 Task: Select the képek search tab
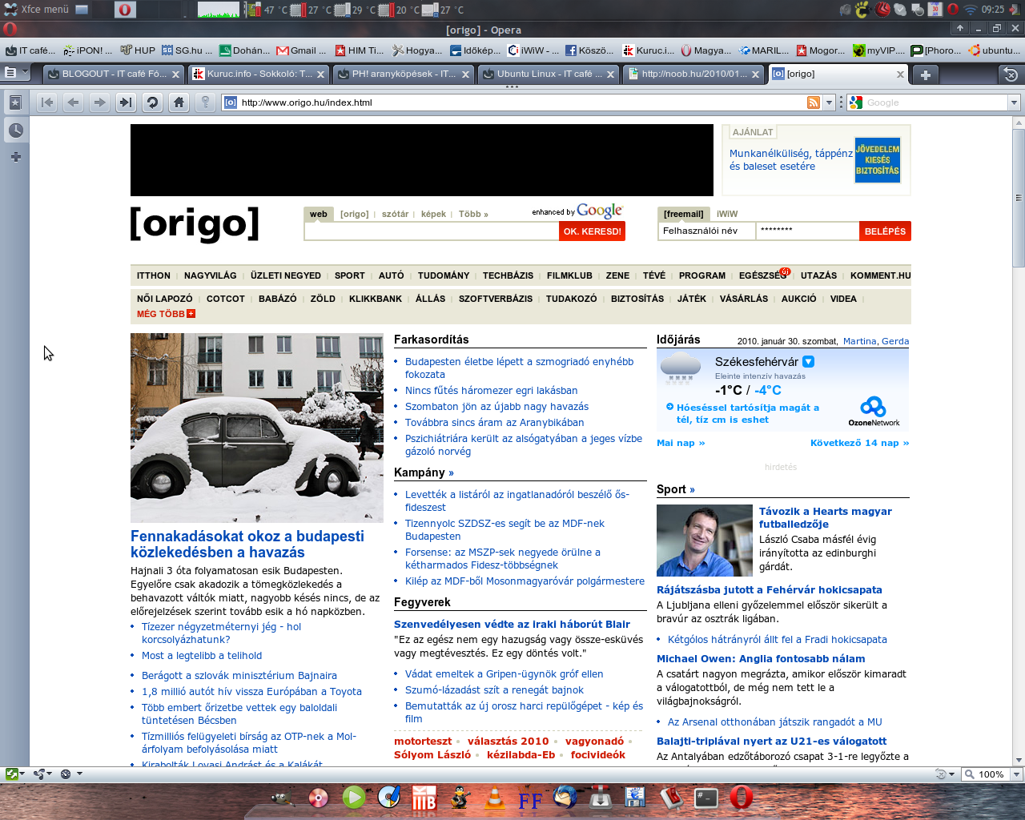pyautogui.click(x=433, y=214)
